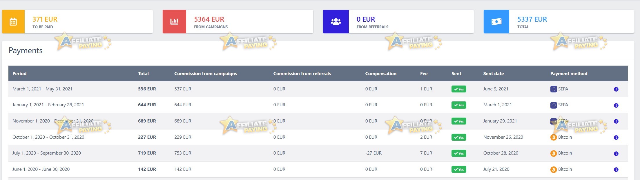Click the SEPA icon in the June 9, 2021 row

tap(554, 89)
